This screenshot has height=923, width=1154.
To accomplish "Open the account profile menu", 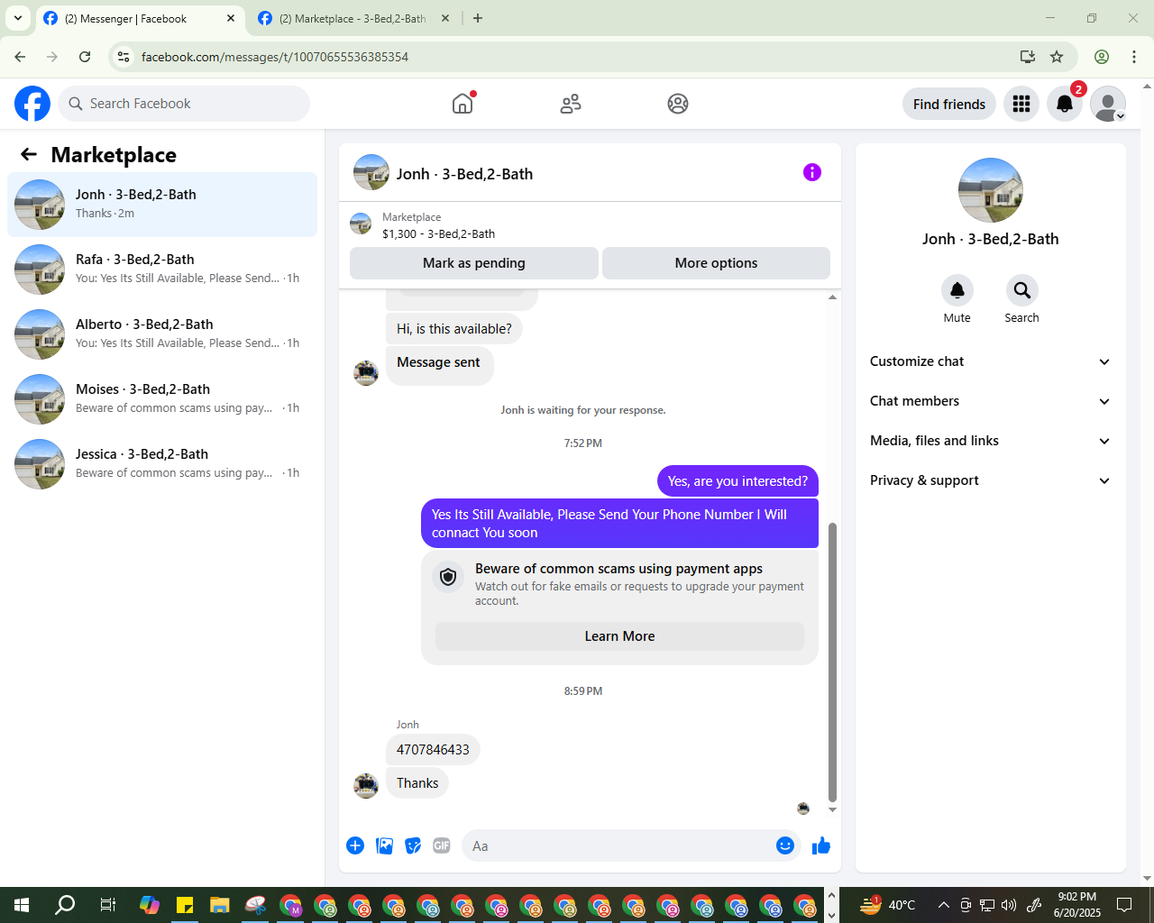I will (x=1108, y=105).
